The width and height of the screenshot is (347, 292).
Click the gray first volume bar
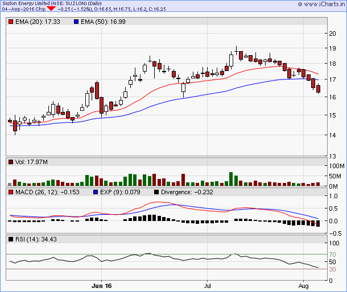click(10, 185)
